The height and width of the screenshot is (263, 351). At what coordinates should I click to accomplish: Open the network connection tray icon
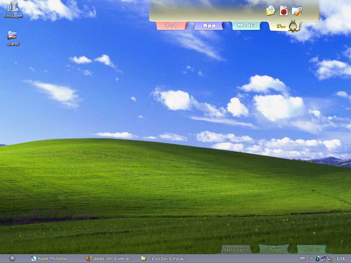pyautogui.click(x=324, y=259)
